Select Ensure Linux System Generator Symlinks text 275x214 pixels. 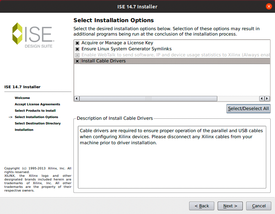tap(126, 49)
